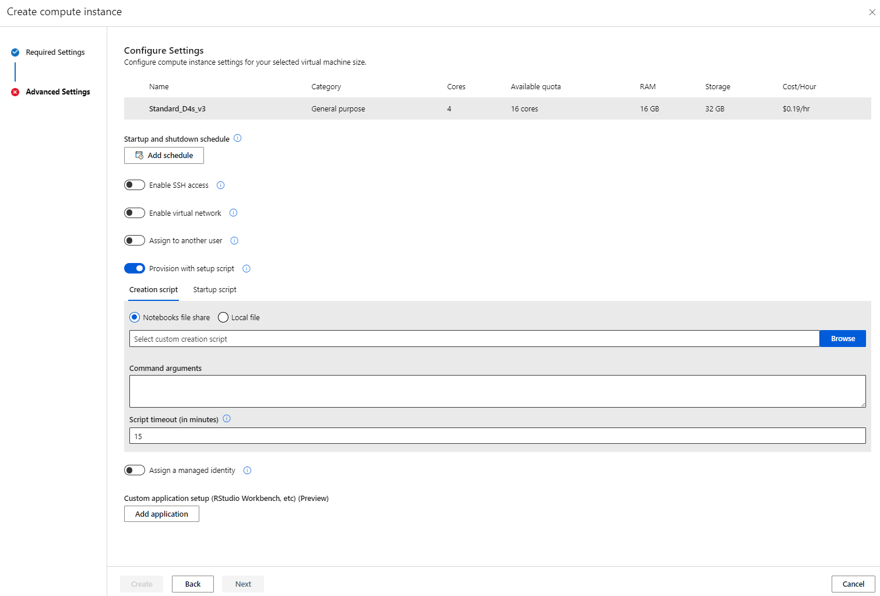880x596 pixels.
Task: Disable Provision with setup script toggle
Action: click(x=135, y=269)
